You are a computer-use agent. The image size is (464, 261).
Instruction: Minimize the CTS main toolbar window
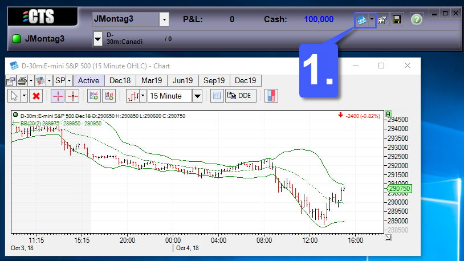(434, 14)
